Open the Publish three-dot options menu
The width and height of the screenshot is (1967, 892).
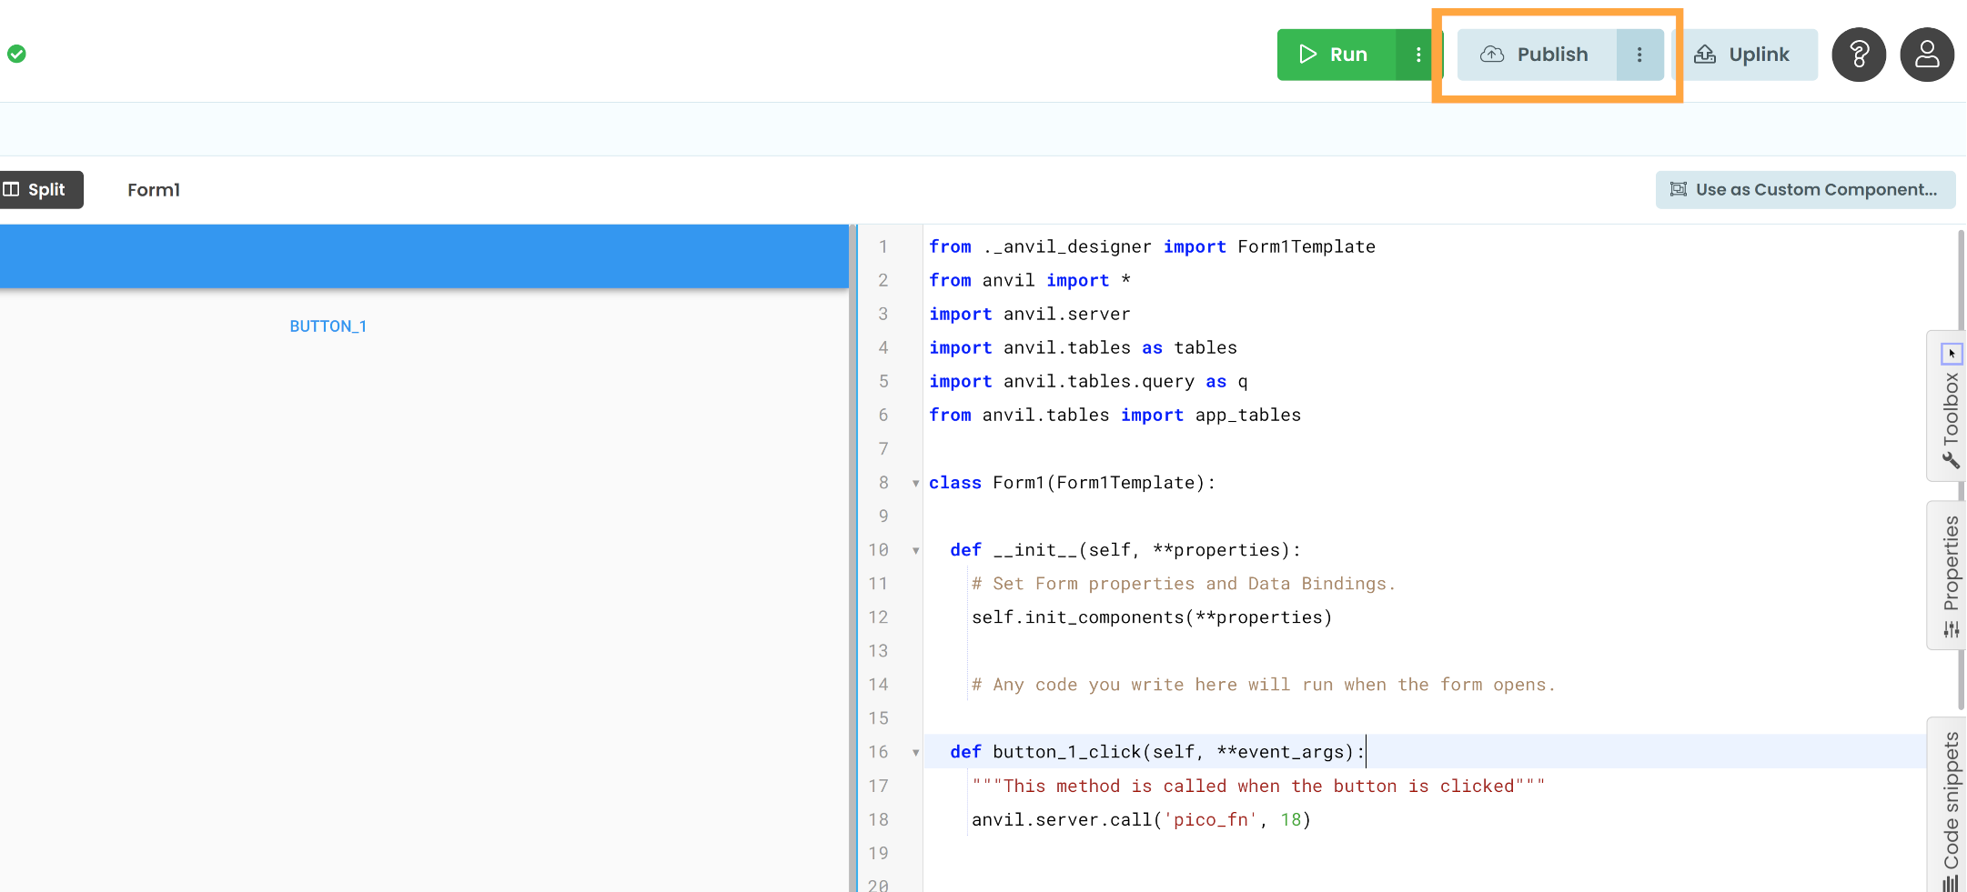click(x=1640, y=55)
